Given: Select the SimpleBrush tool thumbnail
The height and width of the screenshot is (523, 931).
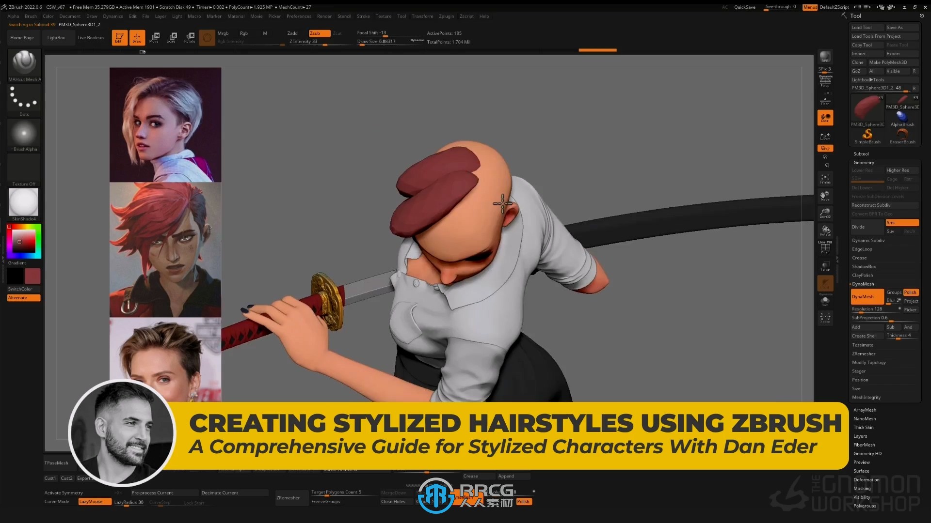Looking at the screenshot, I should coord(867,136).
